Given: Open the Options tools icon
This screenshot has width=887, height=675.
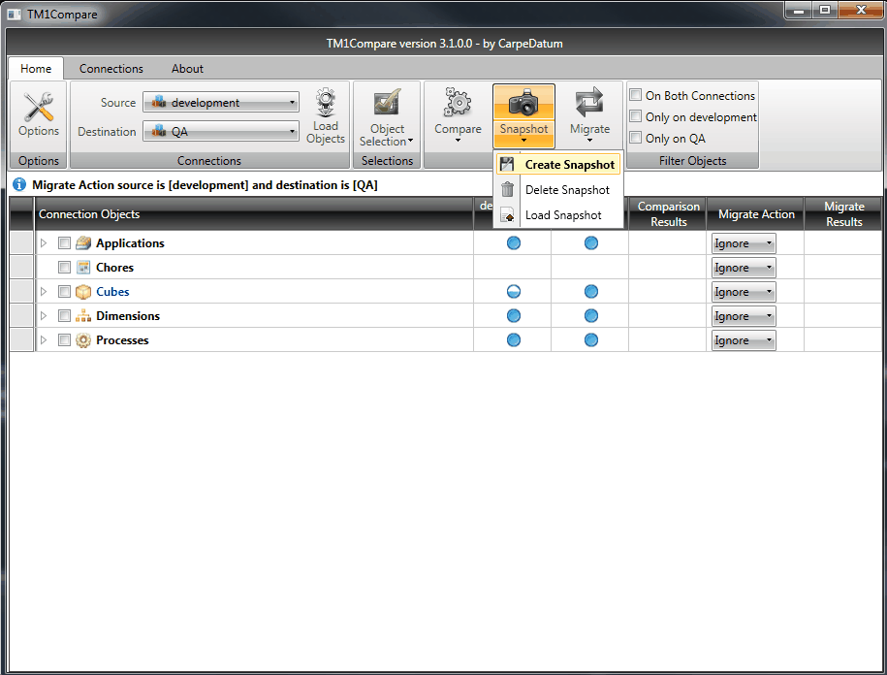Looking at the screenshot, I should click(39, 107).
